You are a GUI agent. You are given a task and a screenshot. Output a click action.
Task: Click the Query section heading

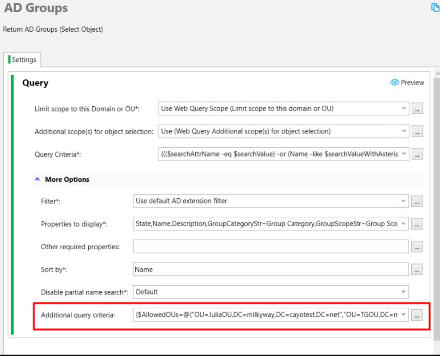35,83
